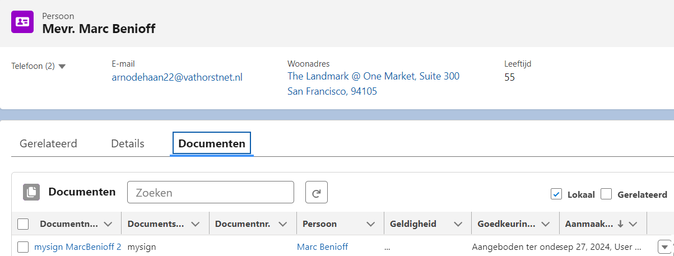
Task: Uncheck the Lokaal checkbox
Action: coord(556,194)
